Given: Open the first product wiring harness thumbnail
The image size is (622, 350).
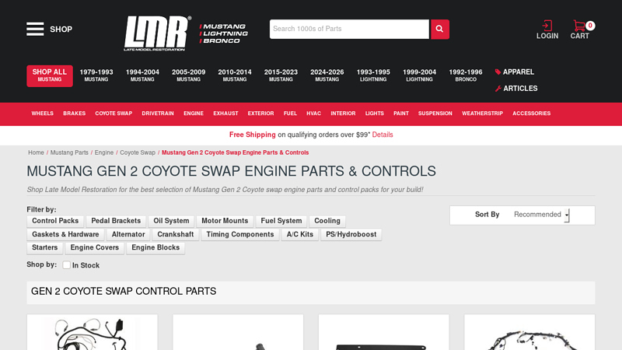Looking at the screenshot, I should tap(92, 334).
